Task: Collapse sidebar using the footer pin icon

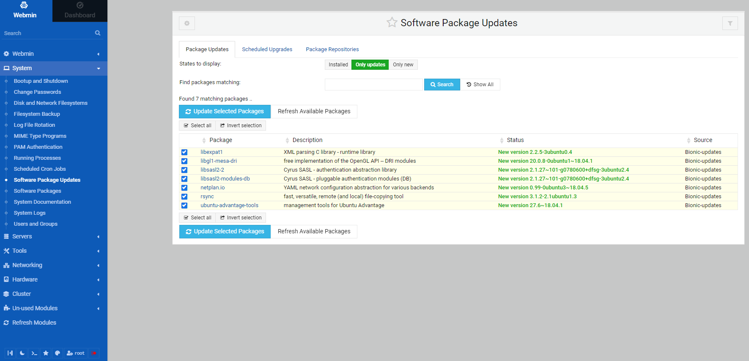Action: tap(10, 353)
